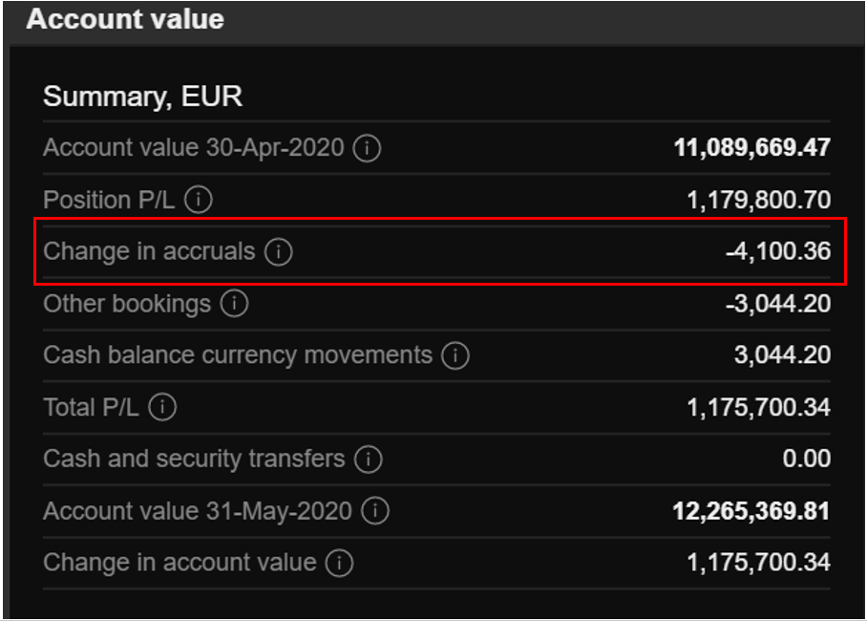Screen dimensions: 867x621
Task: Click the 11,089,669.47 account value amount
Action: coord(751,149)
